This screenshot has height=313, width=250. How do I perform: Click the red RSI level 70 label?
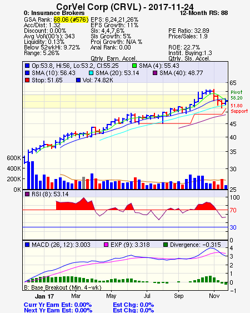[x=233, y=210]
